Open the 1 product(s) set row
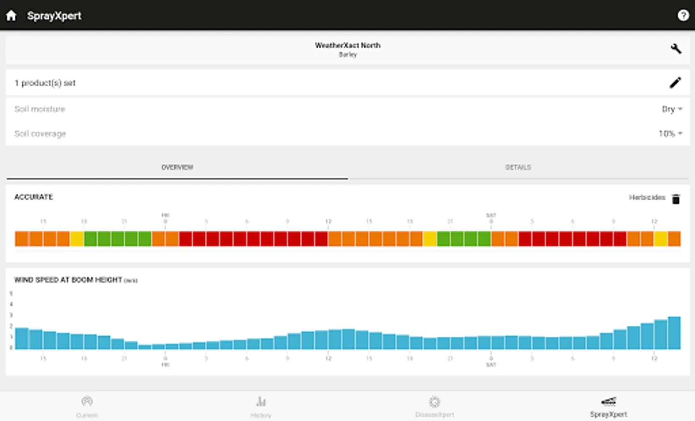This screenshot has height=421, width=695. tap(347, 83)
